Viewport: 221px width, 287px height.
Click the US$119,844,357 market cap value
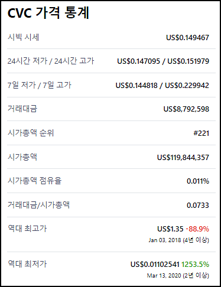tap(183, 157)
